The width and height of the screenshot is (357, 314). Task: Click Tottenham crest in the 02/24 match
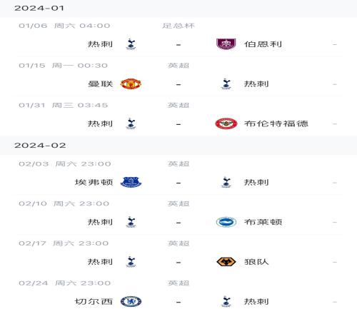click(x=226, y=302)
